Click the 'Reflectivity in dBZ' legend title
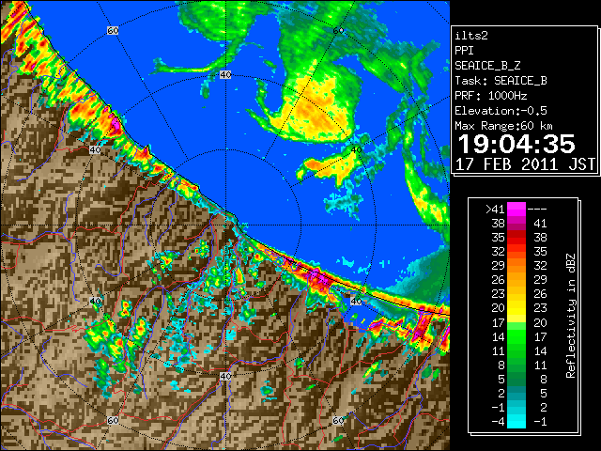 click(571, 316)
